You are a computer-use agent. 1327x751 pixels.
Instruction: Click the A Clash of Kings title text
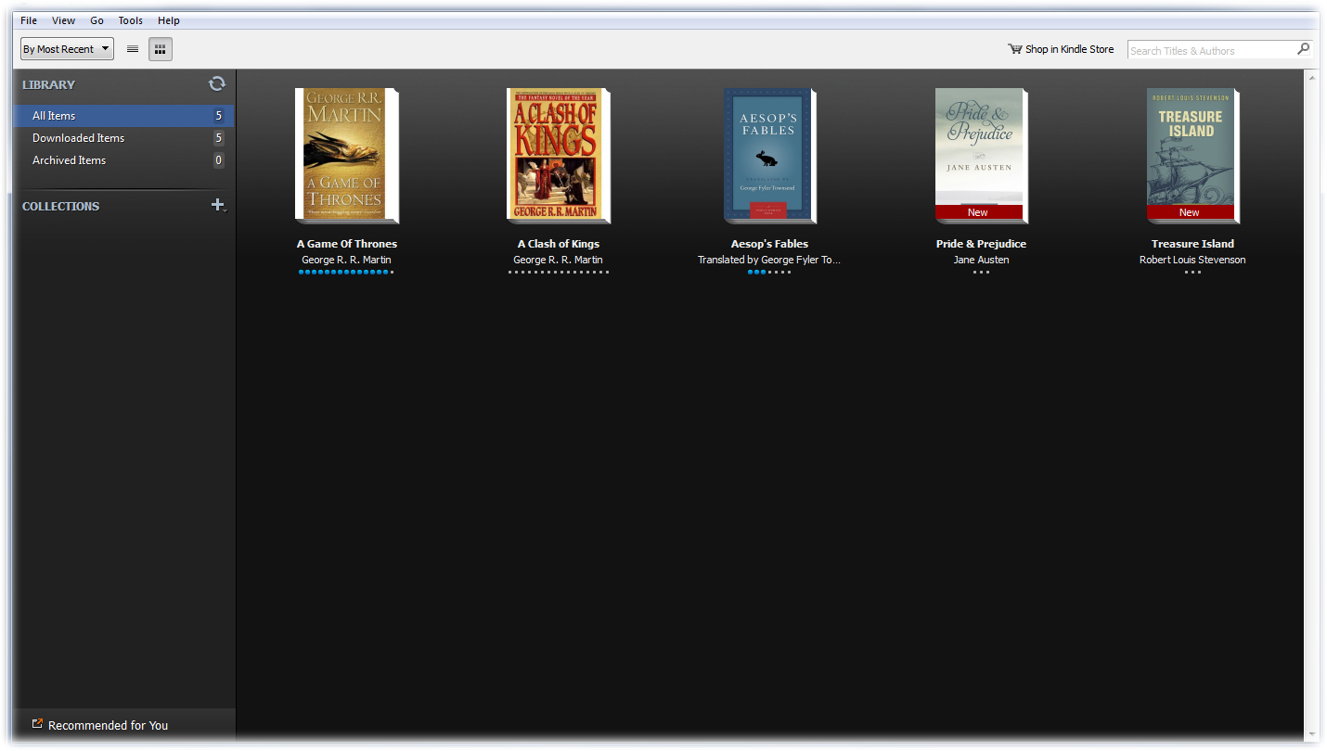pos(559,244)
